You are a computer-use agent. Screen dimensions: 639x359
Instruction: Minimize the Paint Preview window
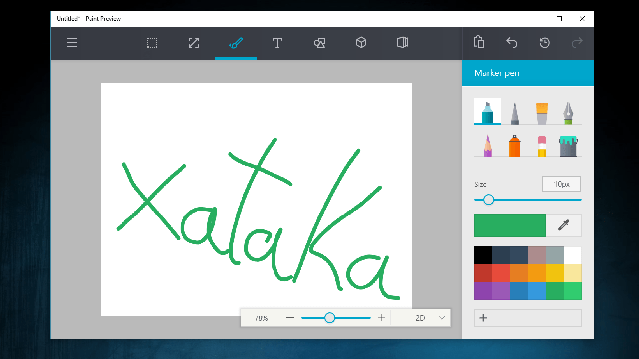tap(537, 19)
